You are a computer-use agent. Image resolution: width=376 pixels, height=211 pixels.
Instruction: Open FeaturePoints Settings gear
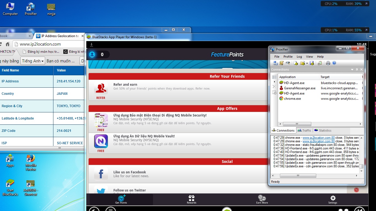[333, 199]
